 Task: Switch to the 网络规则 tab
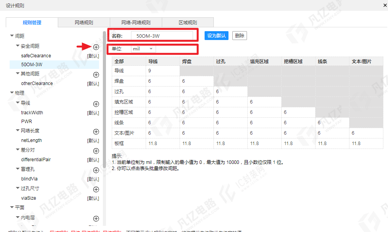pyautogui.click(x=84, y=22)
